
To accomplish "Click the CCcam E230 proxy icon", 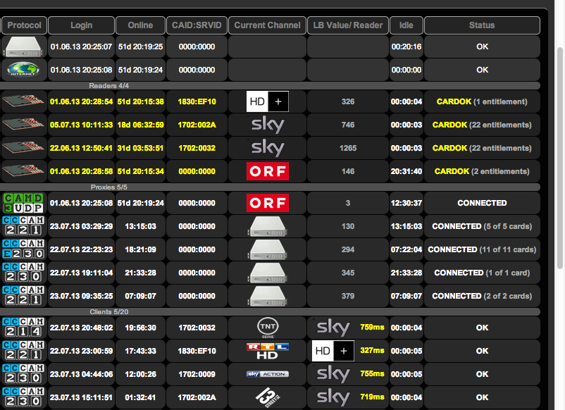I will (24, 249).
